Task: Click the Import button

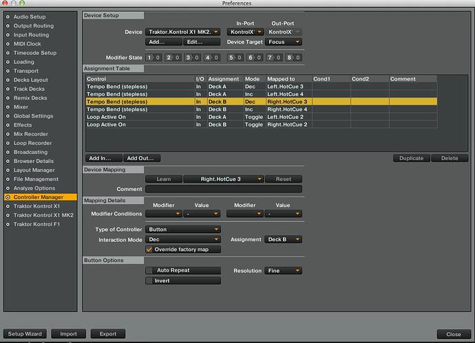Action: 68,334
